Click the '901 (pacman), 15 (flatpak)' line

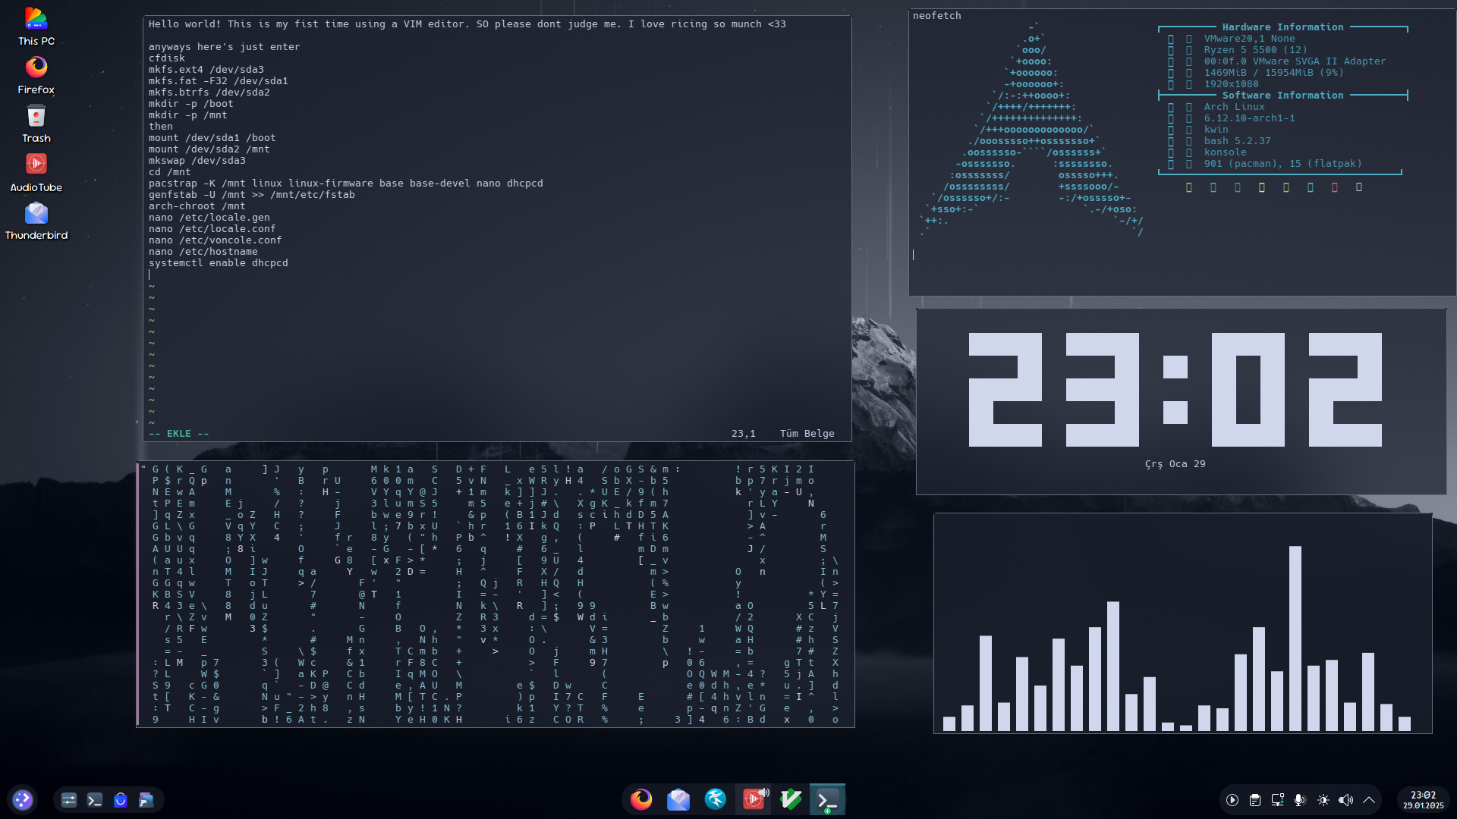point(1283,164)
